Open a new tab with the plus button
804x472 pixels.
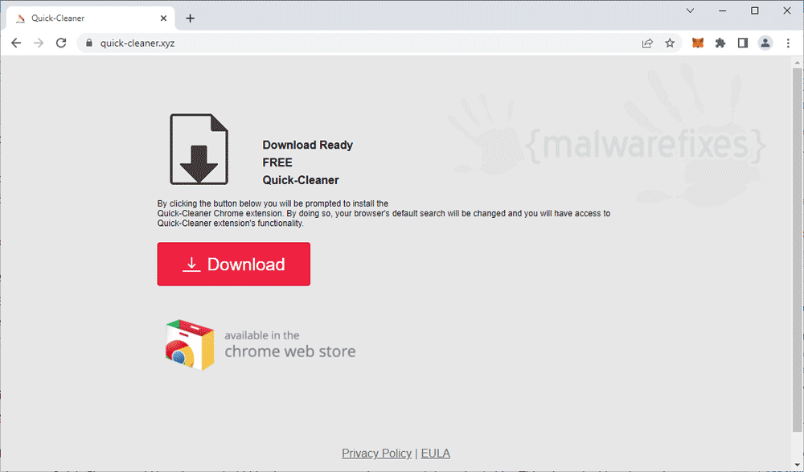click(191, 18)
